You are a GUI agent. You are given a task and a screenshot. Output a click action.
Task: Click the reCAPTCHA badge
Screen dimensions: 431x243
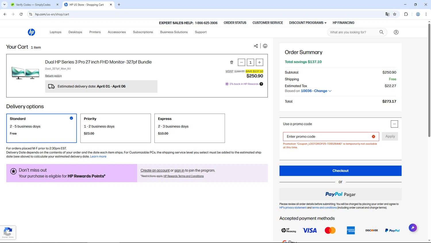(8, 232)
